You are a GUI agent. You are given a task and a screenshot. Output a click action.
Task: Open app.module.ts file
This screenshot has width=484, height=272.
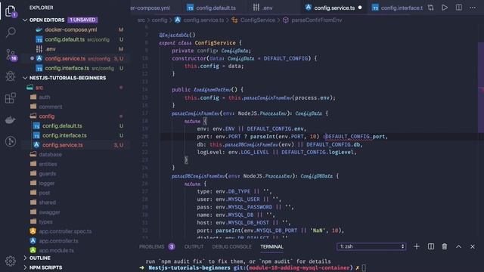(x=56, y=250)
